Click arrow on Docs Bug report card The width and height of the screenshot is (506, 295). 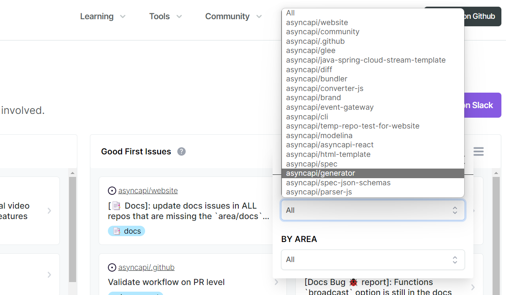click(473, 287)
